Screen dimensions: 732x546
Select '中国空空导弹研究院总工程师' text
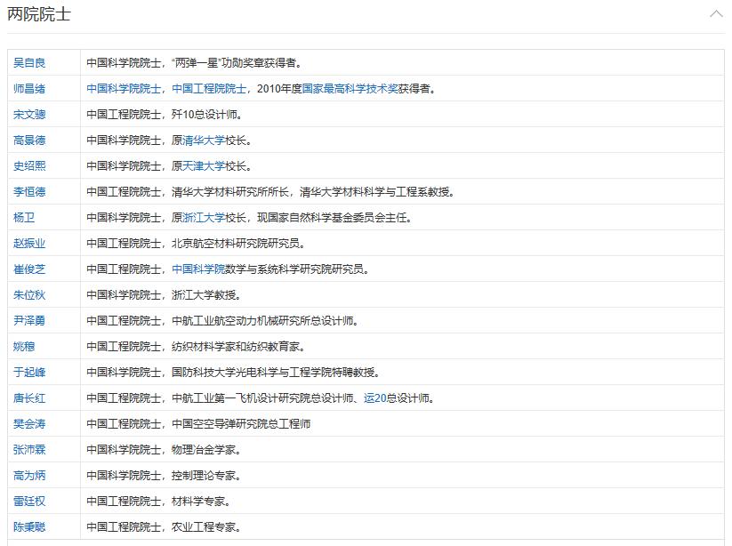[241, 424]
